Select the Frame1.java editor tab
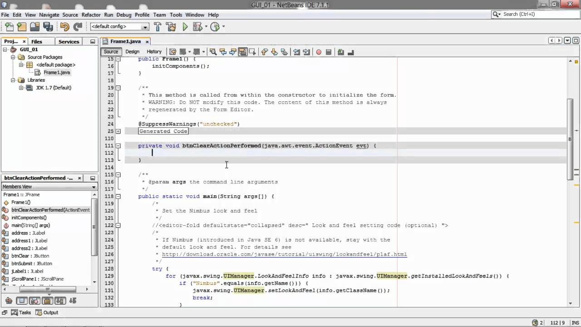Screen dimensions: 581x327 [126, 41]
